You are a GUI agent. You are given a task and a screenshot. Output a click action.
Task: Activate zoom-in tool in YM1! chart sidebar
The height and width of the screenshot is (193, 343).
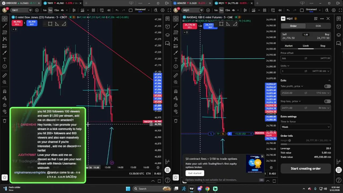pyautogui.click(x=5, y=82)
